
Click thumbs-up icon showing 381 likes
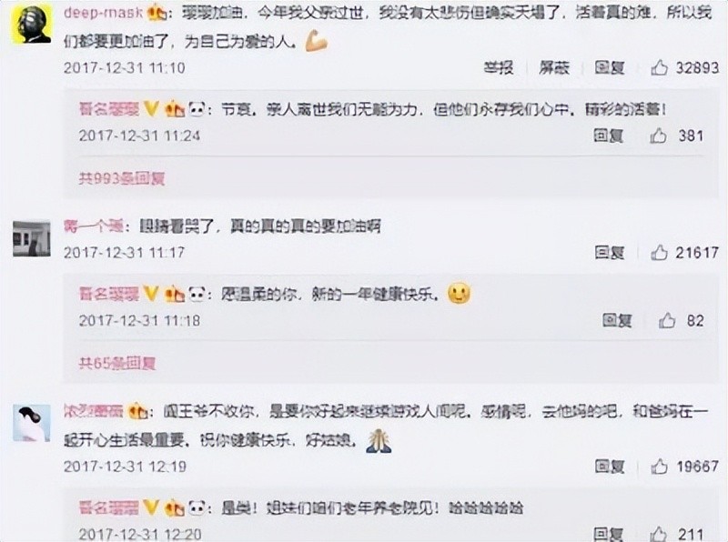(658, 136)
